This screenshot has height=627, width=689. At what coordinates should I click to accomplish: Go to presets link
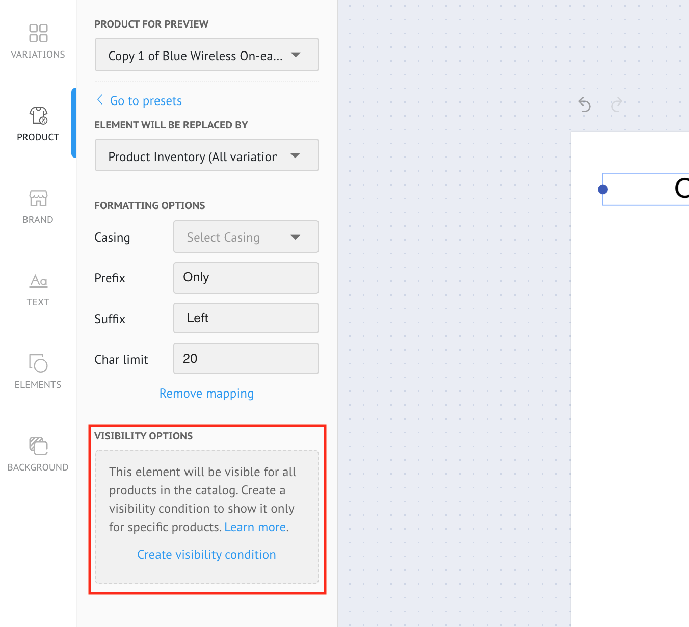click(145, 101)
